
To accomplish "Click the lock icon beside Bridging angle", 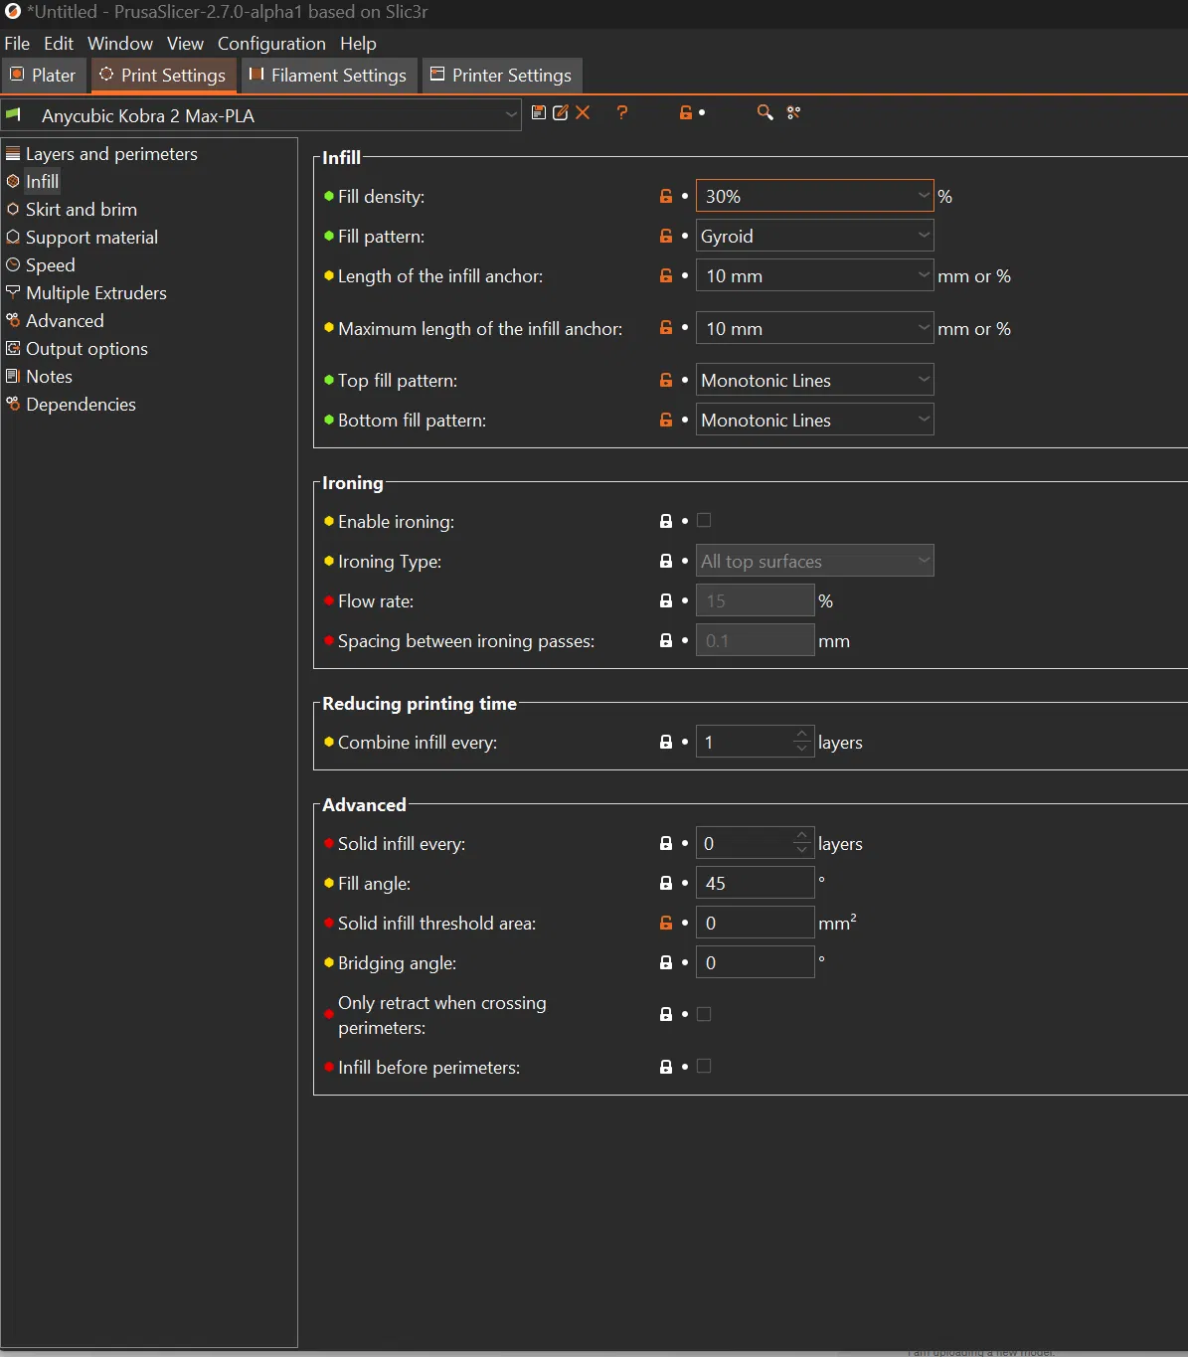I will pyautogui.click(x=666, y=962).
